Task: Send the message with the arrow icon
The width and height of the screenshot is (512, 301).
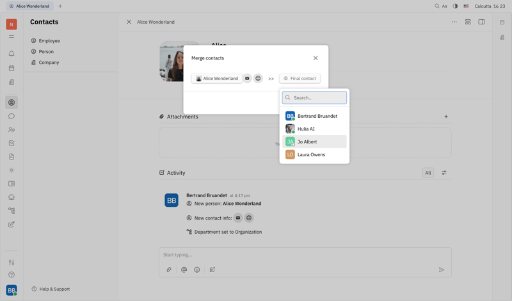Action: [x=442, y=270]
